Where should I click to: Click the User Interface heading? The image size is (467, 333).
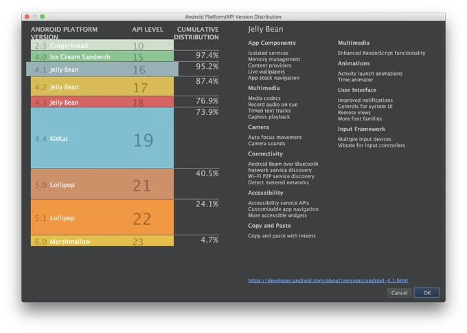pyautogui.click(x=357, y=90)
